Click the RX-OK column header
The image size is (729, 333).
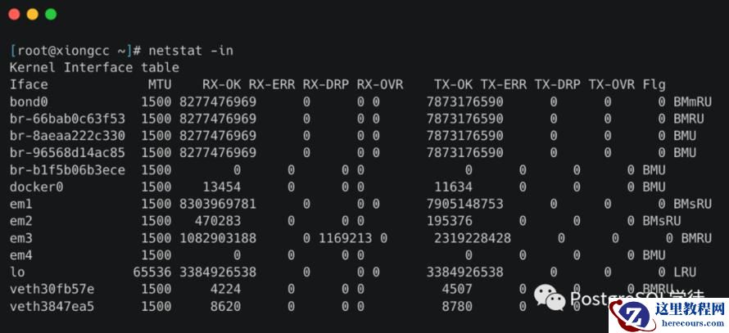222,84
